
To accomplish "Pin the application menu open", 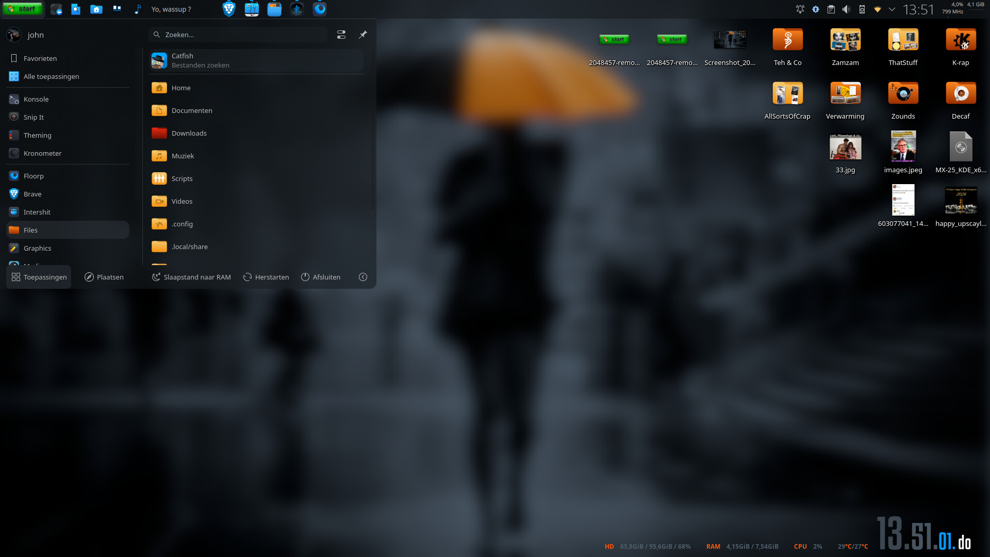I will 363,35.
